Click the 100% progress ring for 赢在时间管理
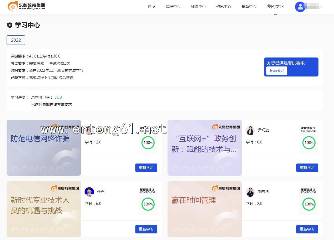The width and height of the screenshot is (334, 240). (x=309, y=204)
